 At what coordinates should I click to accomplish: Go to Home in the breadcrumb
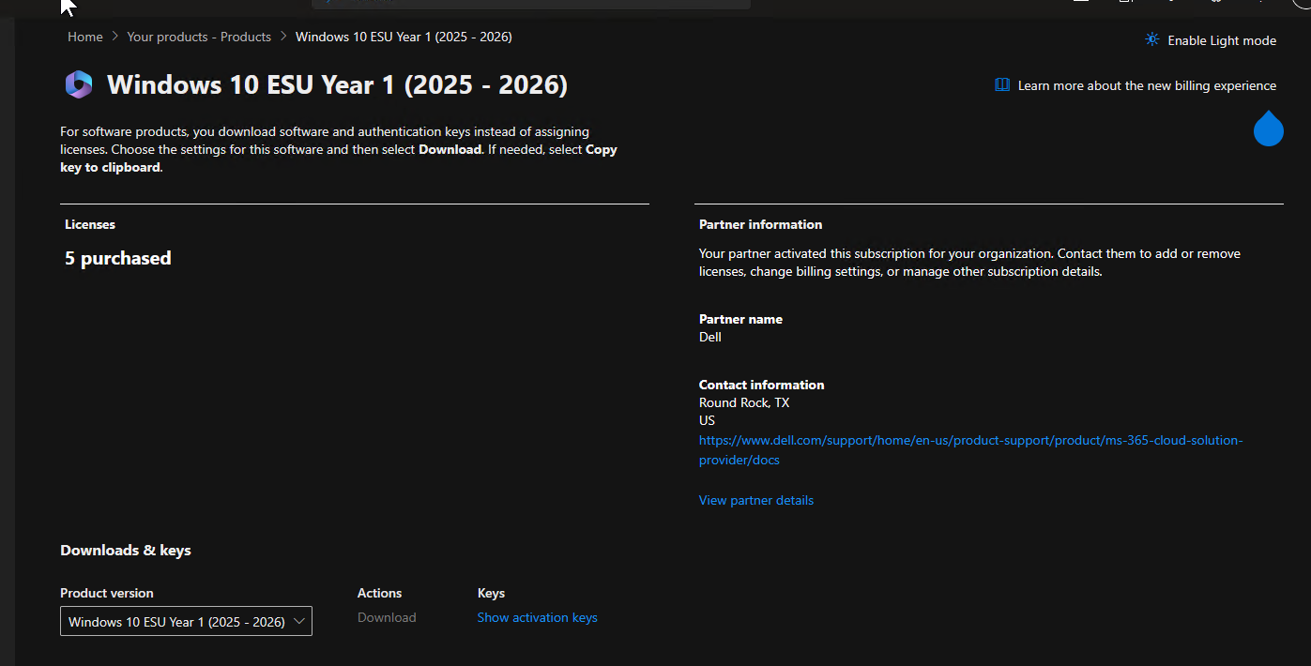[84, 37]
